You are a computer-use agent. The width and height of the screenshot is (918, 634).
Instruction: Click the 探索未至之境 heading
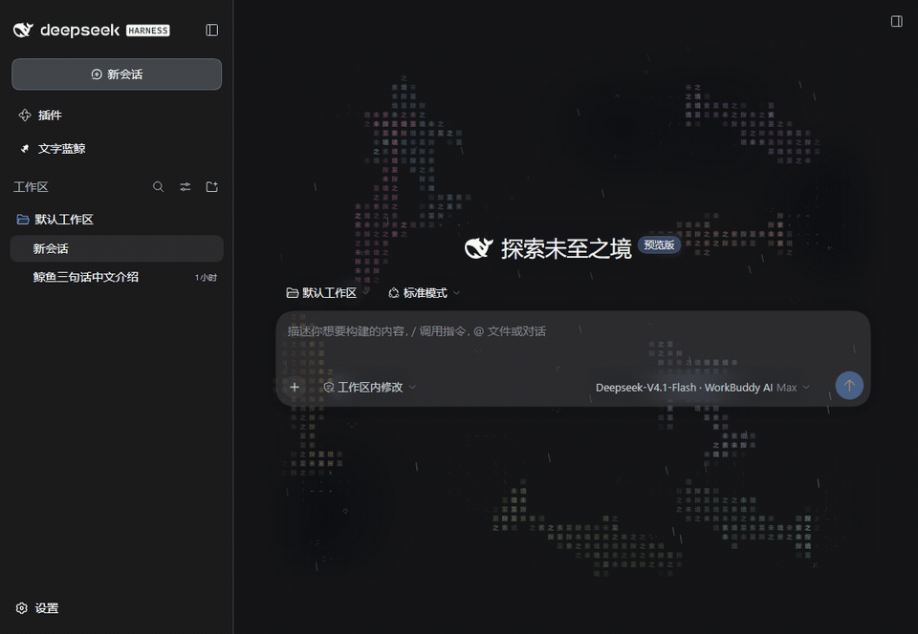566,249
